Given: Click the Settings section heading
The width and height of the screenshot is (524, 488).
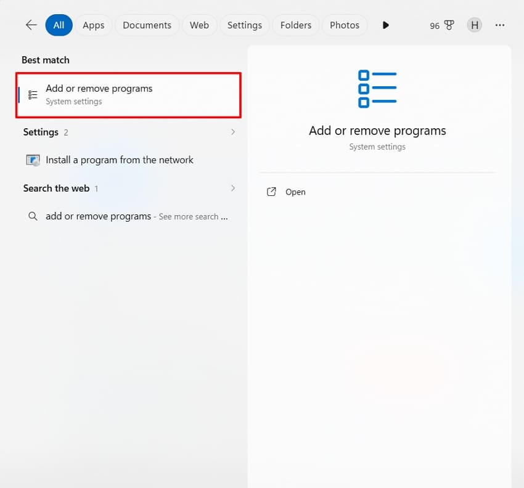Looking at the screenshot, I should pyautogui.click(x=41, y=132).
